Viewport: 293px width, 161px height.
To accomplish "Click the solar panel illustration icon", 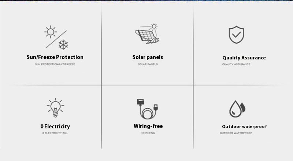I will pos(147,34).
